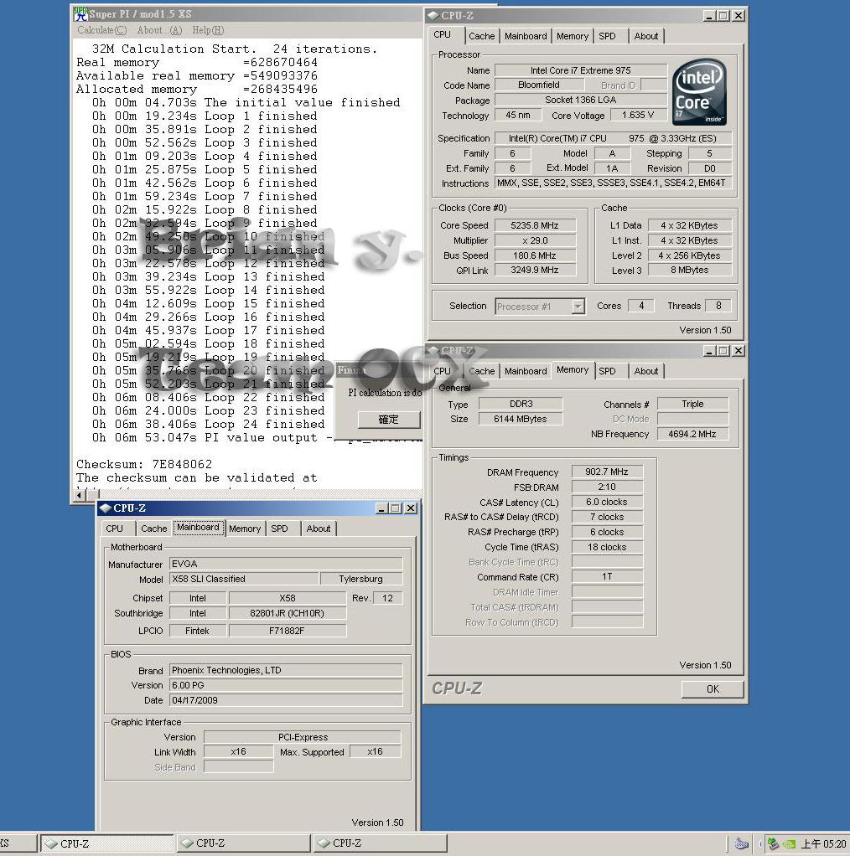
Task: Switch to Mainboard tab in top CPU-Z window
Action: (x=526, y=36)
